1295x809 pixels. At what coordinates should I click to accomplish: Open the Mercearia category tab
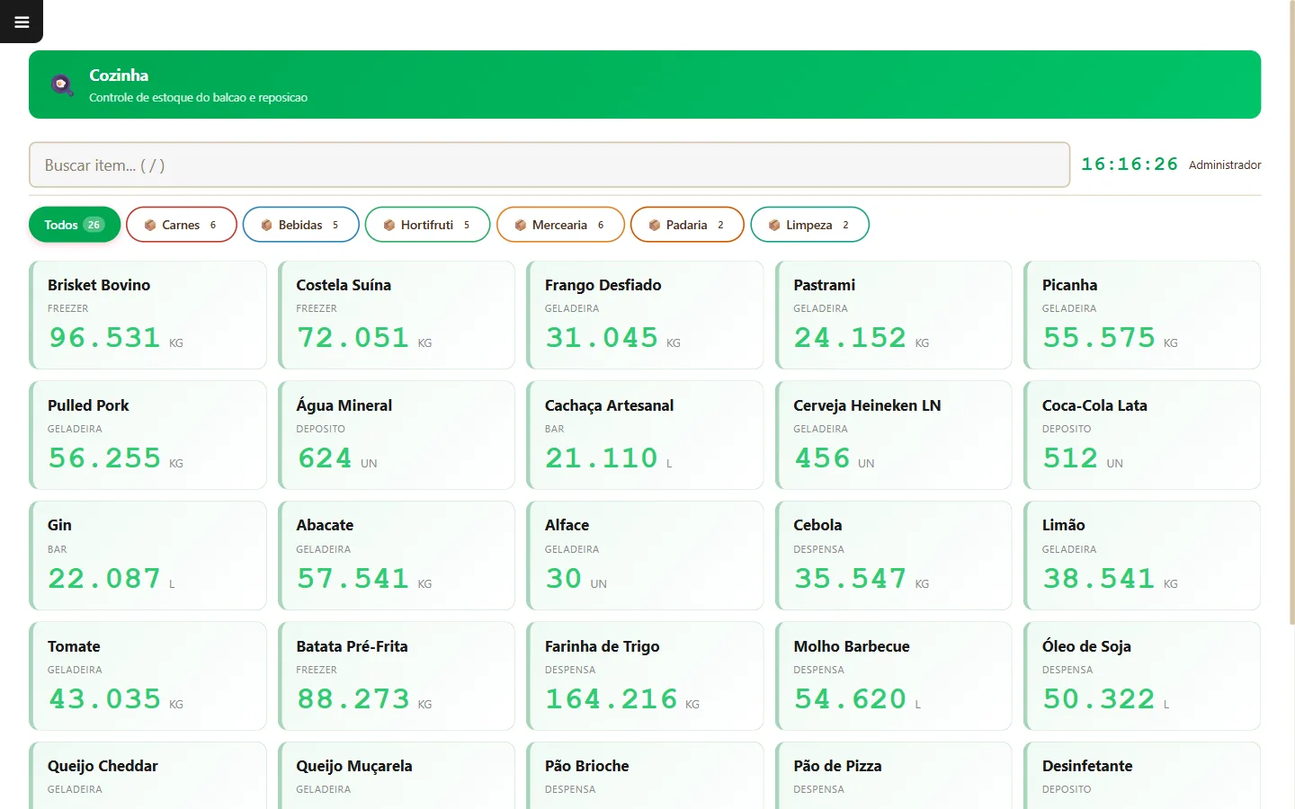click(560, 225)
